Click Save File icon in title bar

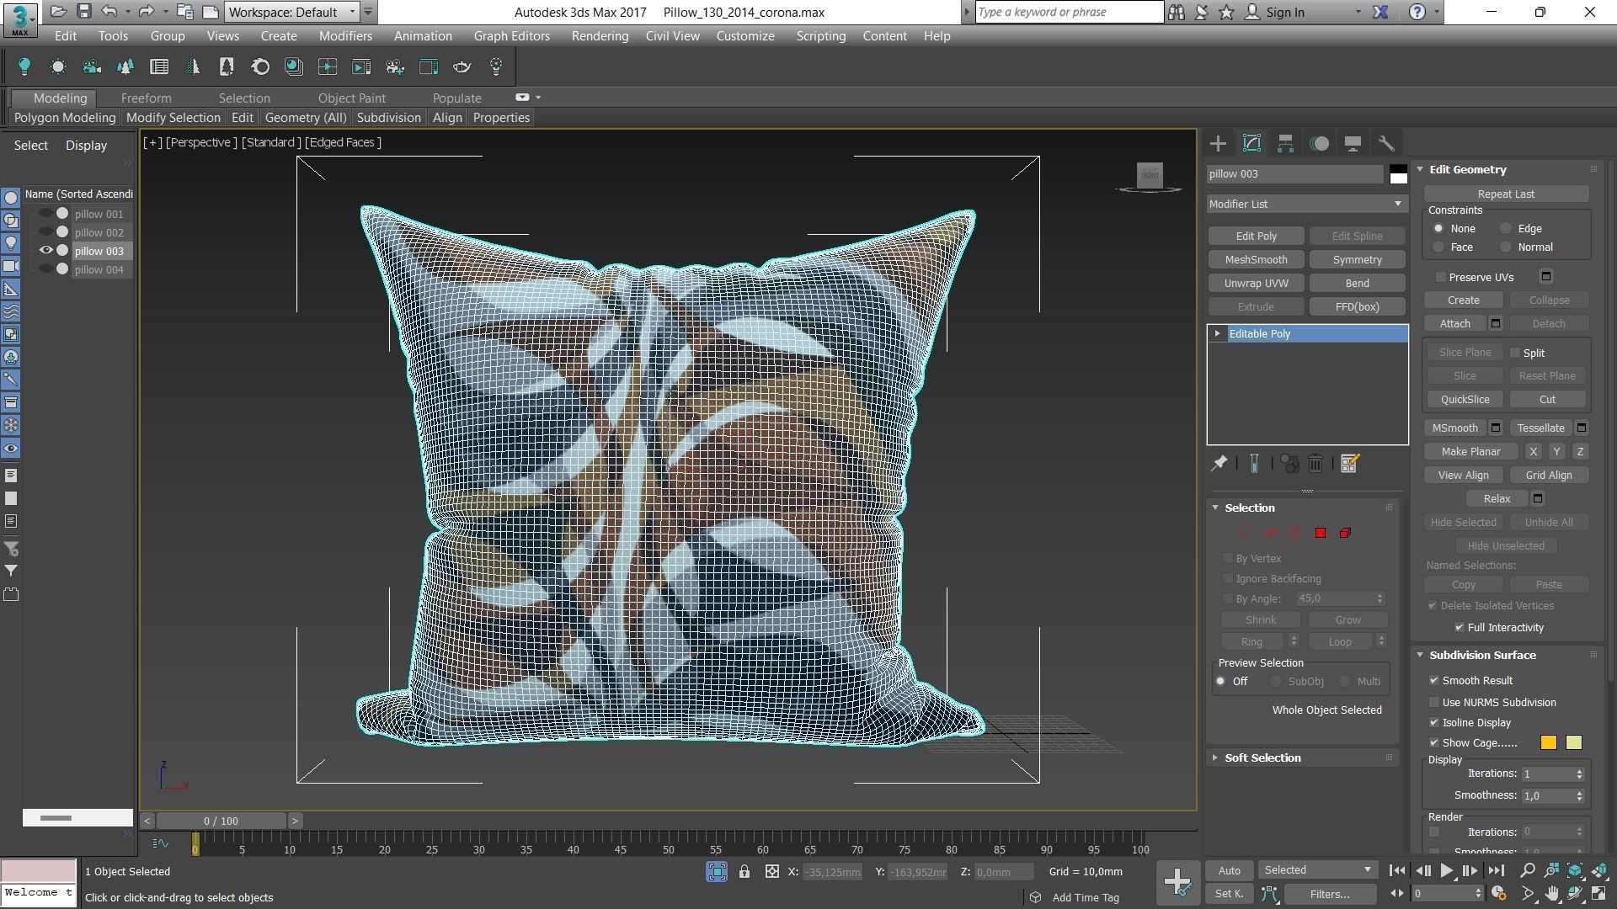click(x=83, y=12)
